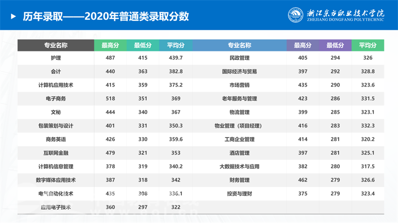Click the 国际经济与贸易 major cell
398x223 pixels.
click(240, 71)
